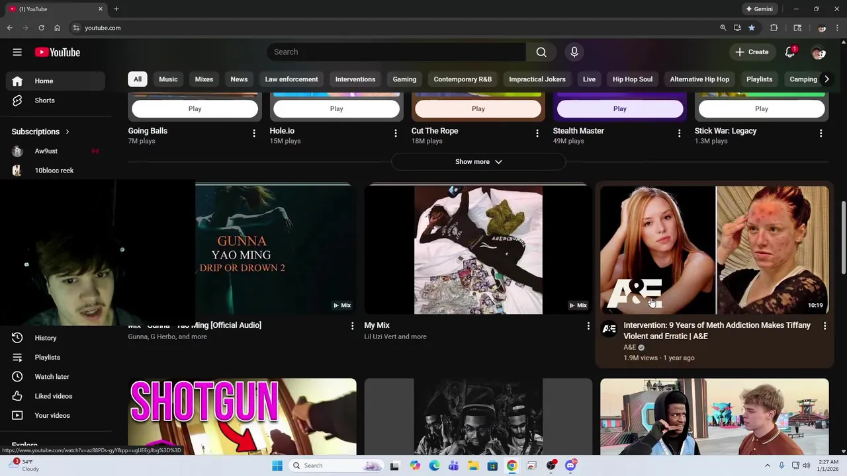Image resolution: width=847 pixels, height=476 pixels.
Task: Open the notifications bell
Action: point(790,52)
